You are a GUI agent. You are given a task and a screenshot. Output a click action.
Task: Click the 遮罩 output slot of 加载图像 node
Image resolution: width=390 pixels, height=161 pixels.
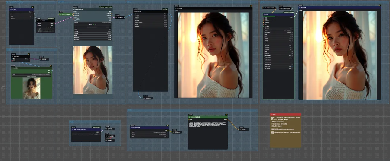click(x=51, y=72)
